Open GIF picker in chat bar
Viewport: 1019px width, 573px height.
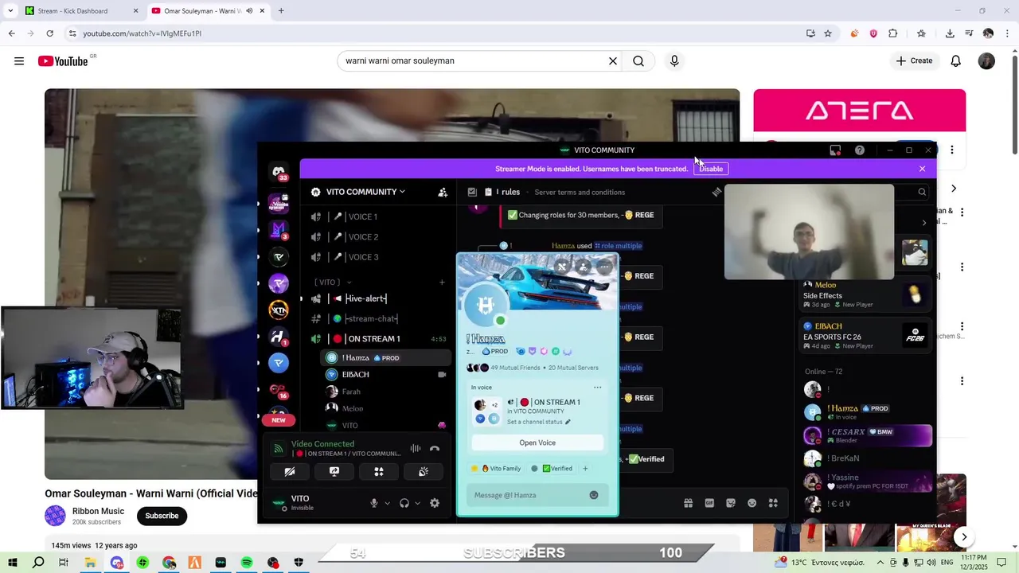[709, 503]
